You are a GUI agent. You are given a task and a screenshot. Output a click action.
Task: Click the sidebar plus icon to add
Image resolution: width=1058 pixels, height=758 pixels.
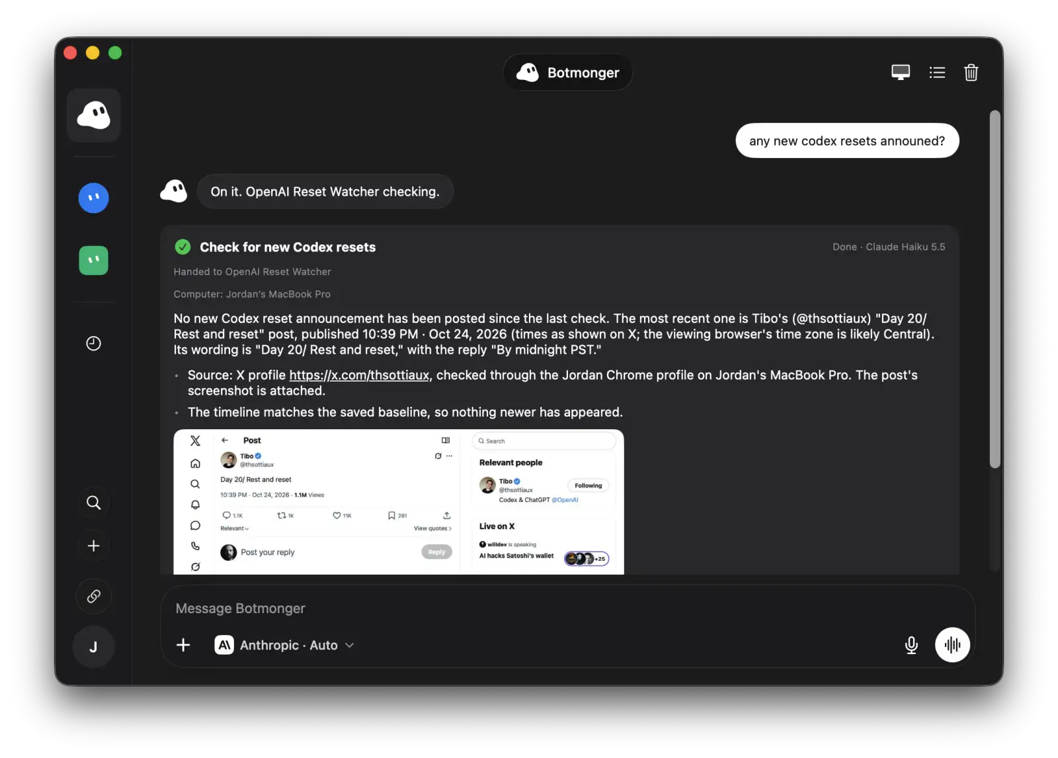coord(93,546)
